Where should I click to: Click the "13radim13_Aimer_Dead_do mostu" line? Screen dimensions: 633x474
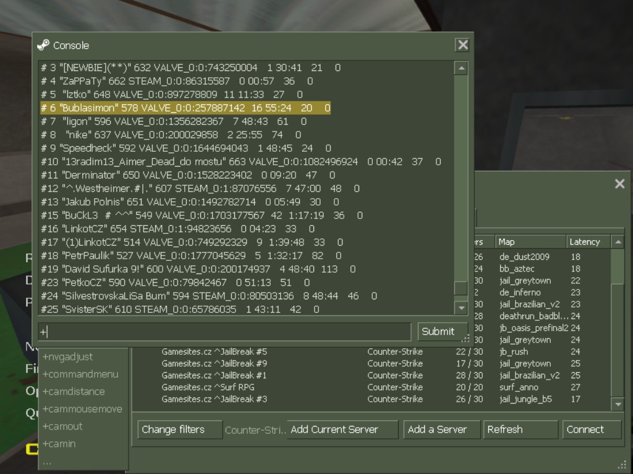point(241,162)
